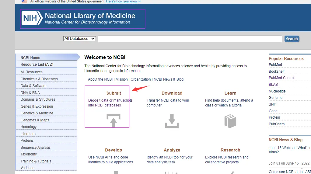The width and height of the screenshot is (311, 174).
Task: Click the Submit heading
Action: (x=114, y=93)
